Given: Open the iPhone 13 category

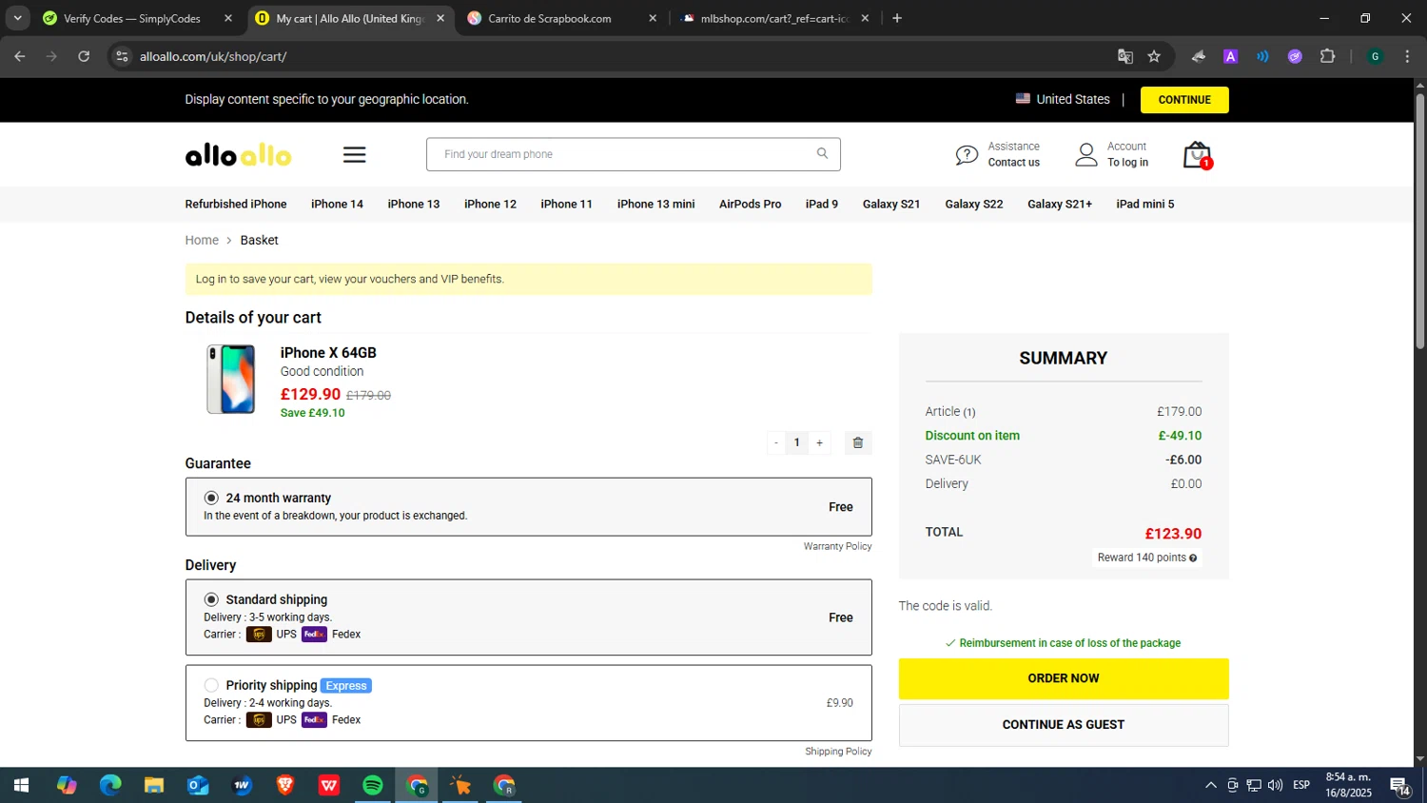Looking at the screenshot, I should (x=414, y=204).
